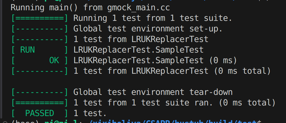Click 'Global test environment set-up.' line
The image size is (286, 123).
point(148,28)
